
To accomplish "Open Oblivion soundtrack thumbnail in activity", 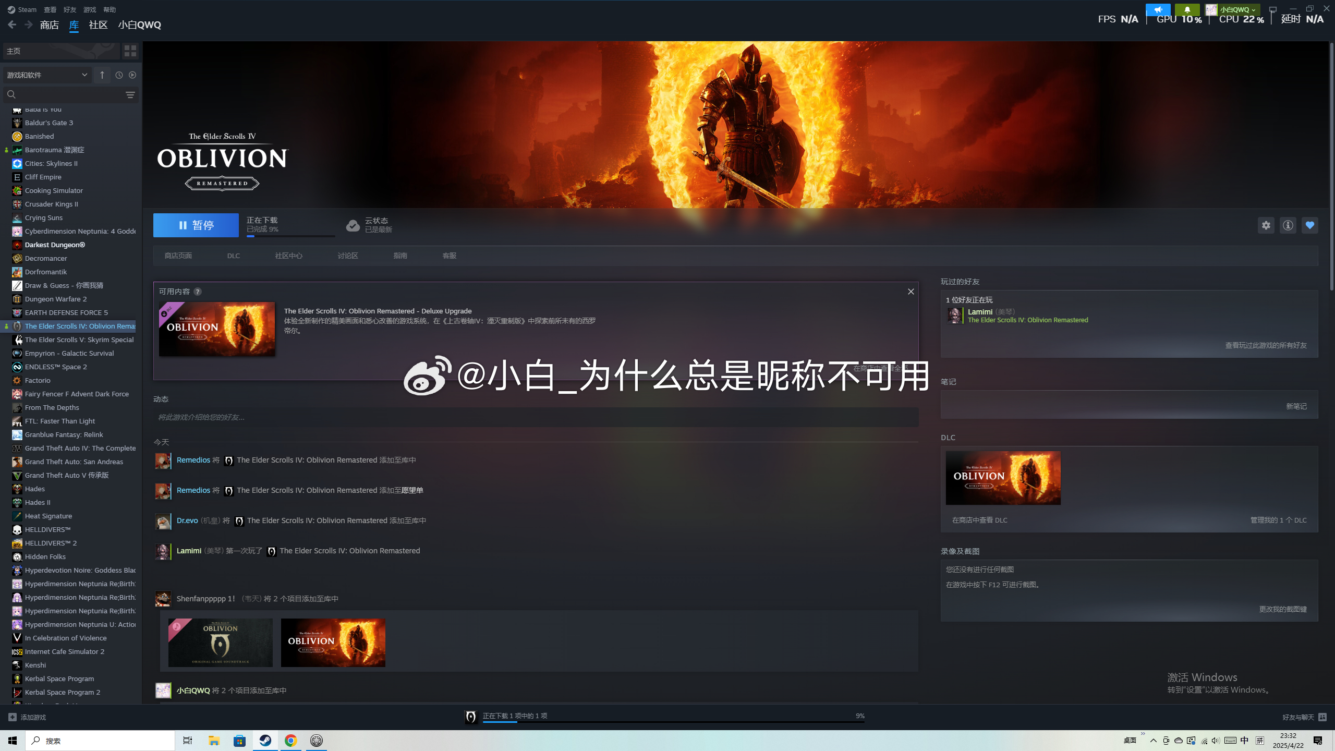I will click(x=221, y=643).
